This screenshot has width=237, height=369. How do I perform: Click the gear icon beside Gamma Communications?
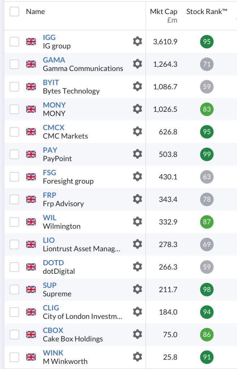tap(137, 64)
